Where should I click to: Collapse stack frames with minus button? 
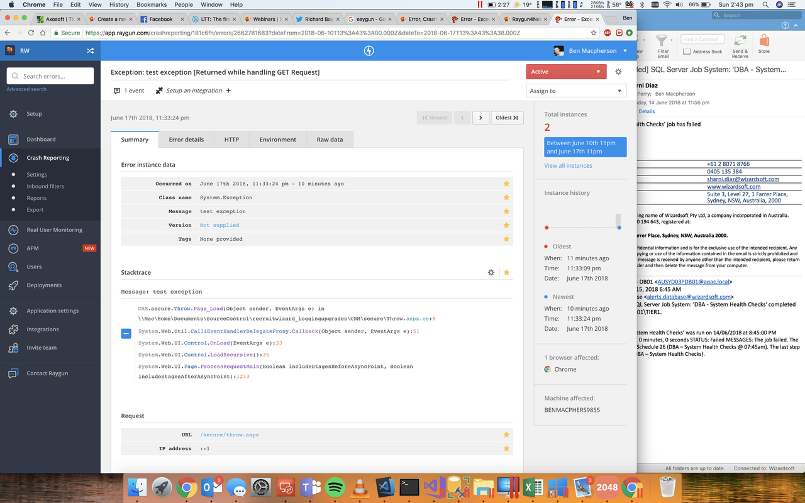point(126,333)
